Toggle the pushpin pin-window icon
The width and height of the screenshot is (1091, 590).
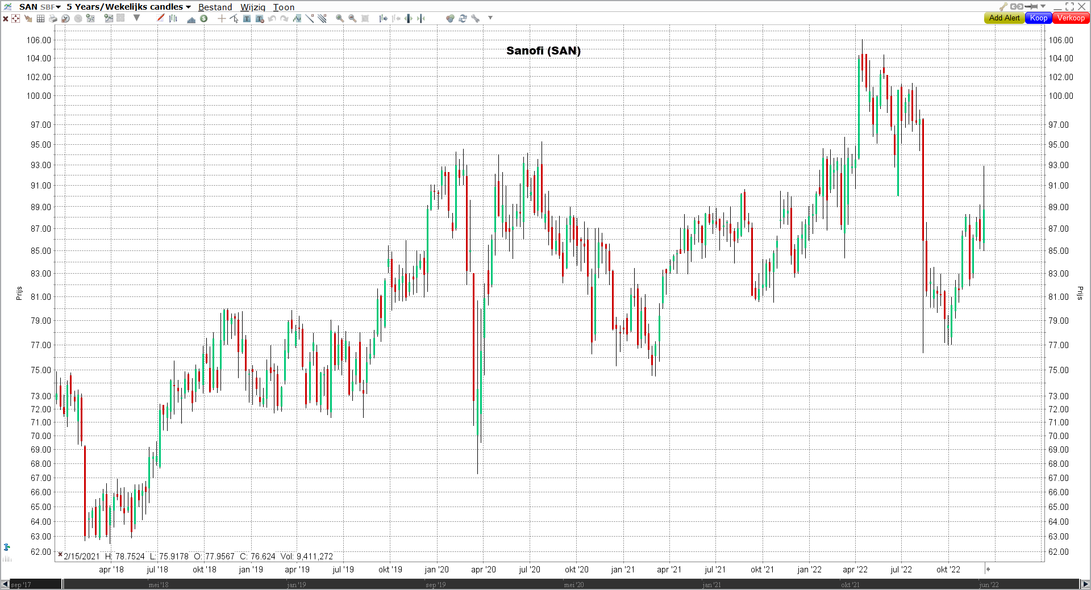[x=1031, y=7]
